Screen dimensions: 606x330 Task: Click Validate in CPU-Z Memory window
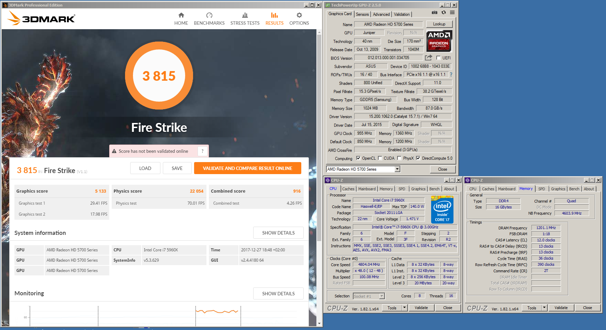(x=561, y=308)
